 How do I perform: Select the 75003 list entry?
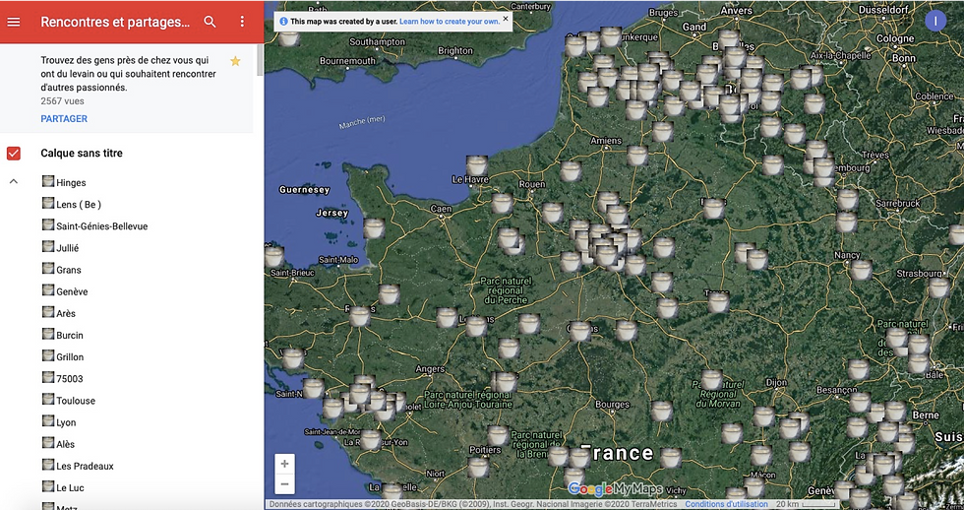pos(70,379)
